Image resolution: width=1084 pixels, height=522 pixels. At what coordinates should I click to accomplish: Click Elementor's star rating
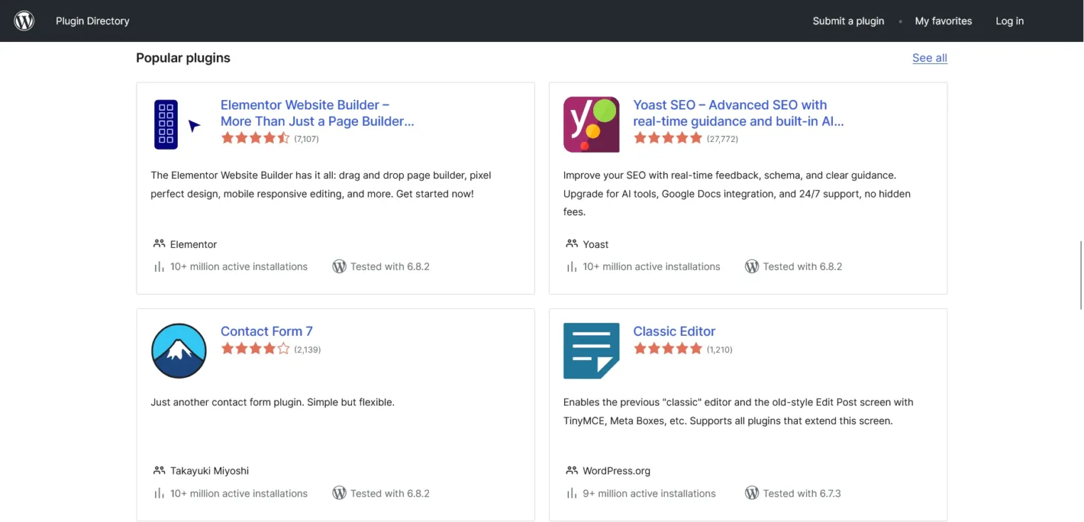255,138
